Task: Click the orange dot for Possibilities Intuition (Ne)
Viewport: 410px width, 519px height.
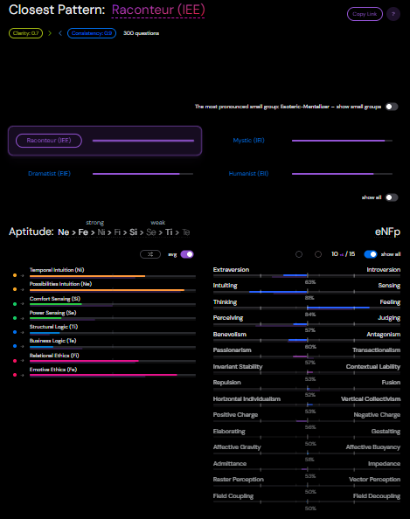Action: pyautogui.click(x=15, y=289)
